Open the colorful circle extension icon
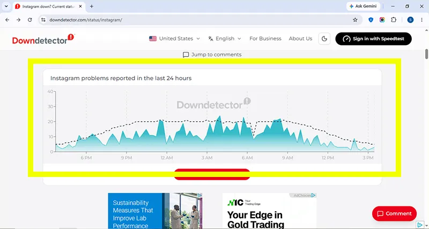Screen dimensions: 429x229 click(x=382, y=20)
